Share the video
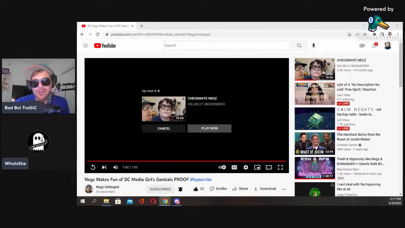 pos(240,189)
